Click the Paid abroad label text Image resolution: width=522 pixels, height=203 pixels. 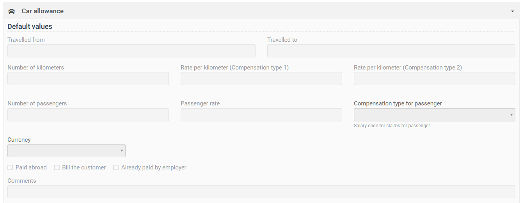coord(31,167)
